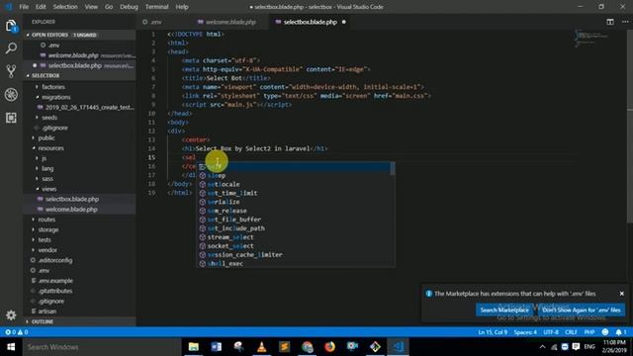Open the File menu
Image resolution: width=633 pixels, height=356 pixels.
coord(24,7)
